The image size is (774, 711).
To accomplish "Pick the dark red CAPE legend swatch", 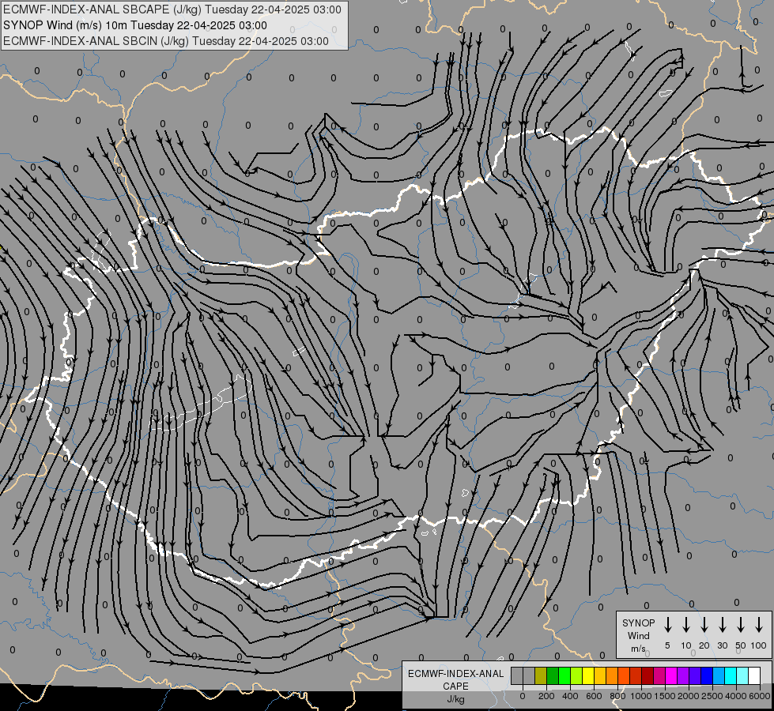I will [648, 676].
